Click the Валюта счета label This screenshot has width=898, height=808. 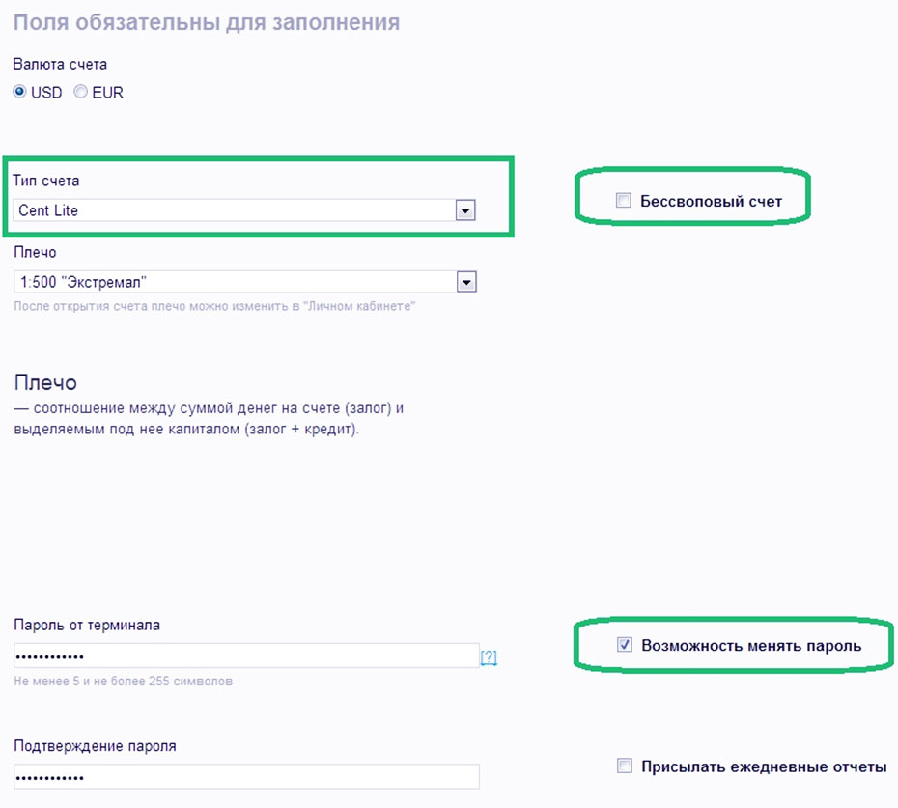[x=60, y=64]
